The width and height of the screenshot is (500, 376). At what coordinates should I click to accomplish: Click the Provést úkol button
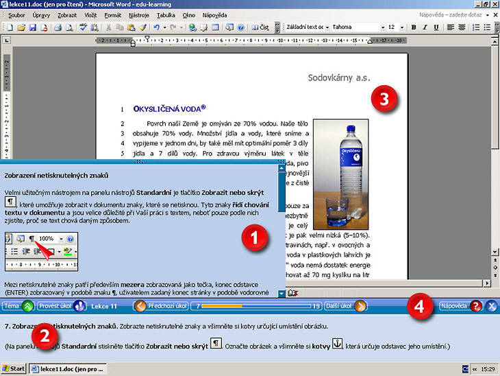pos(62,306)
